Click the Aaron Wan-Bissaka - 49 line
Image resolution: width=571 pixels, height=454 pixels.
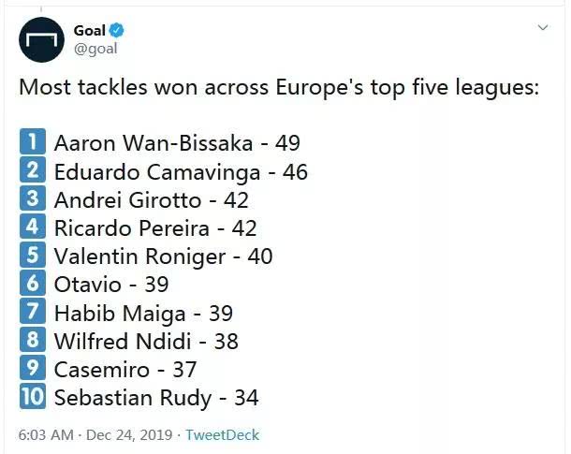tap(177, 142)
